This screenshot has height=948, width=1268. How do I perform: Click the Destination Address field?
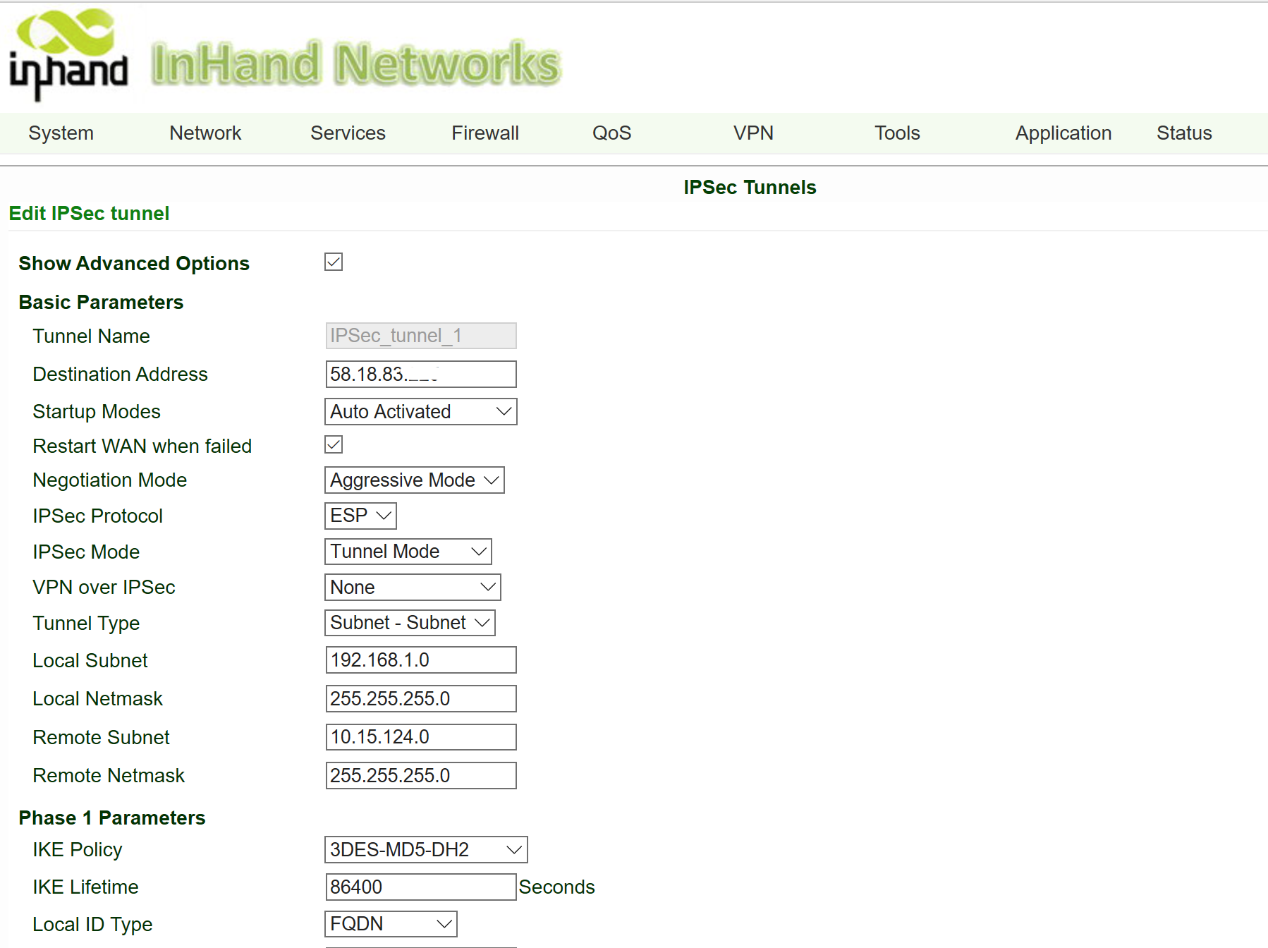click(x=420, y=375)
